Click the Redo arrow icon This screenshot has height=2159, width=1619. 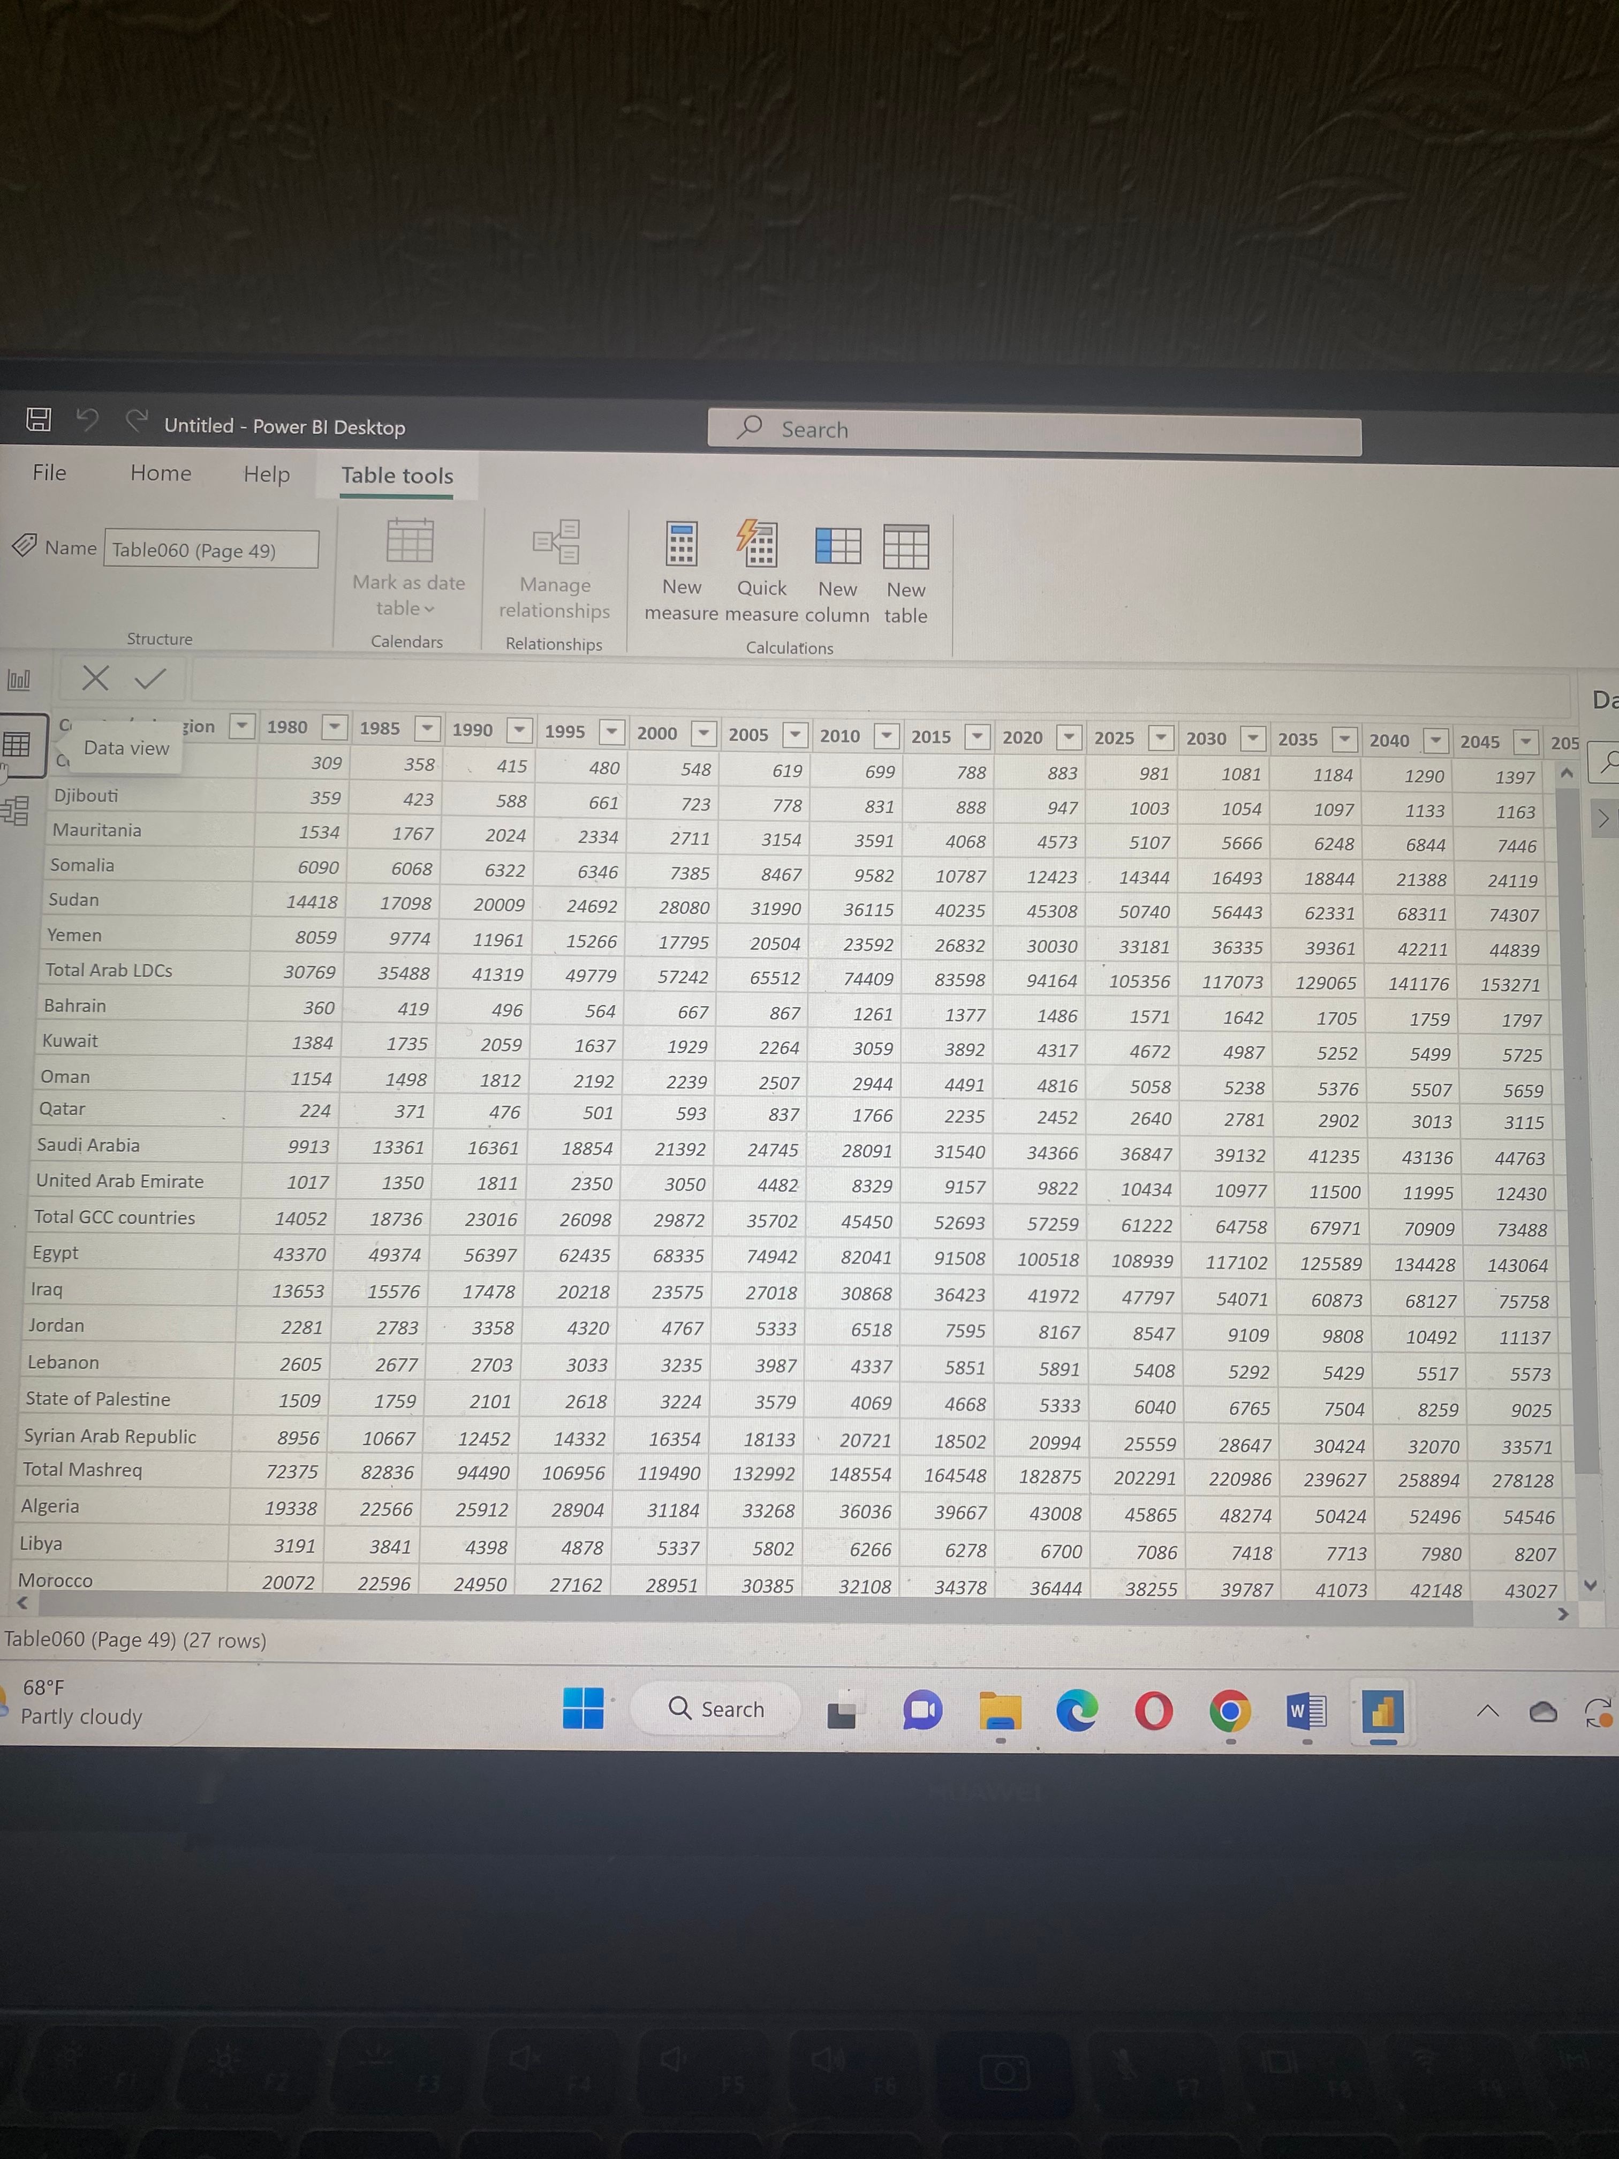point(137,421)
